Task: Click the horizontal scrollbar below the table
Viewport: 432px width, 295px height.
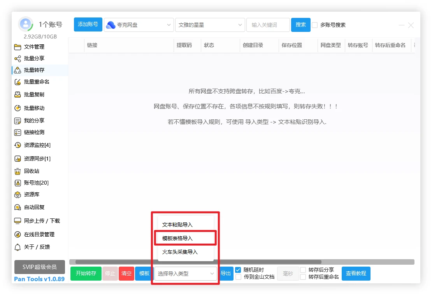Action: point(198,262)
